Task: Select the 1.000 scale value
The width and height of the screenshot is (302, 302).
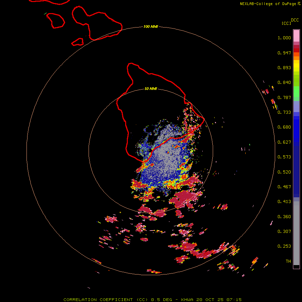Action: coord(284,38)
